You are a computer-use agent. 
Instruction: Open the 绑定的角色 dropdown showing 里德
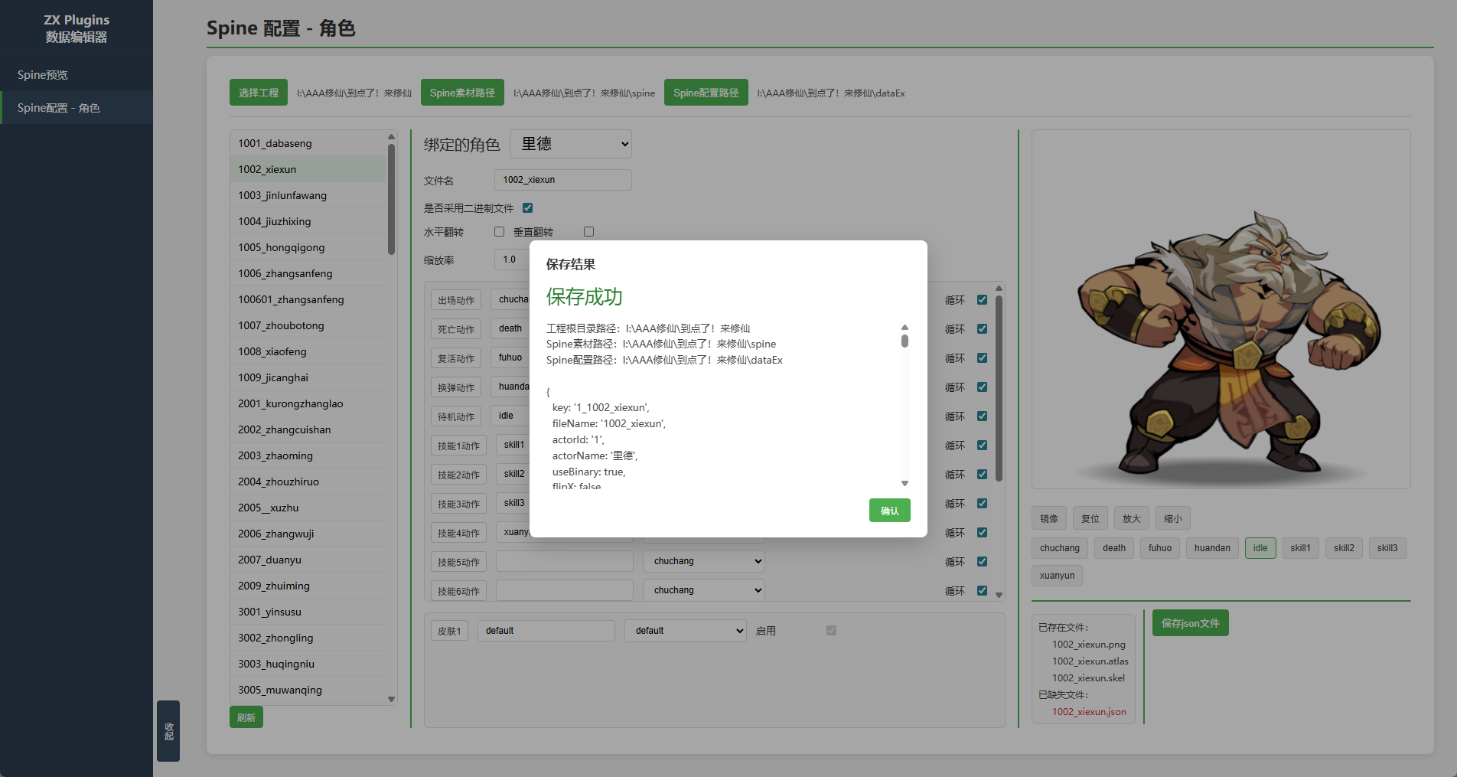[571, 144]
